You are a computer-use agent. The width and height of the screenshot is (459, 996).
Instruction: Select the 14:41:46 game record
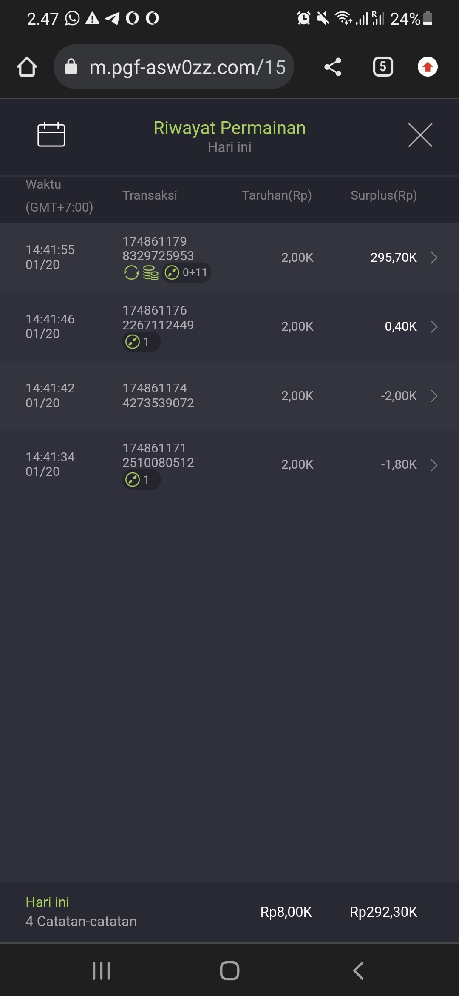[x=50, y=326]
